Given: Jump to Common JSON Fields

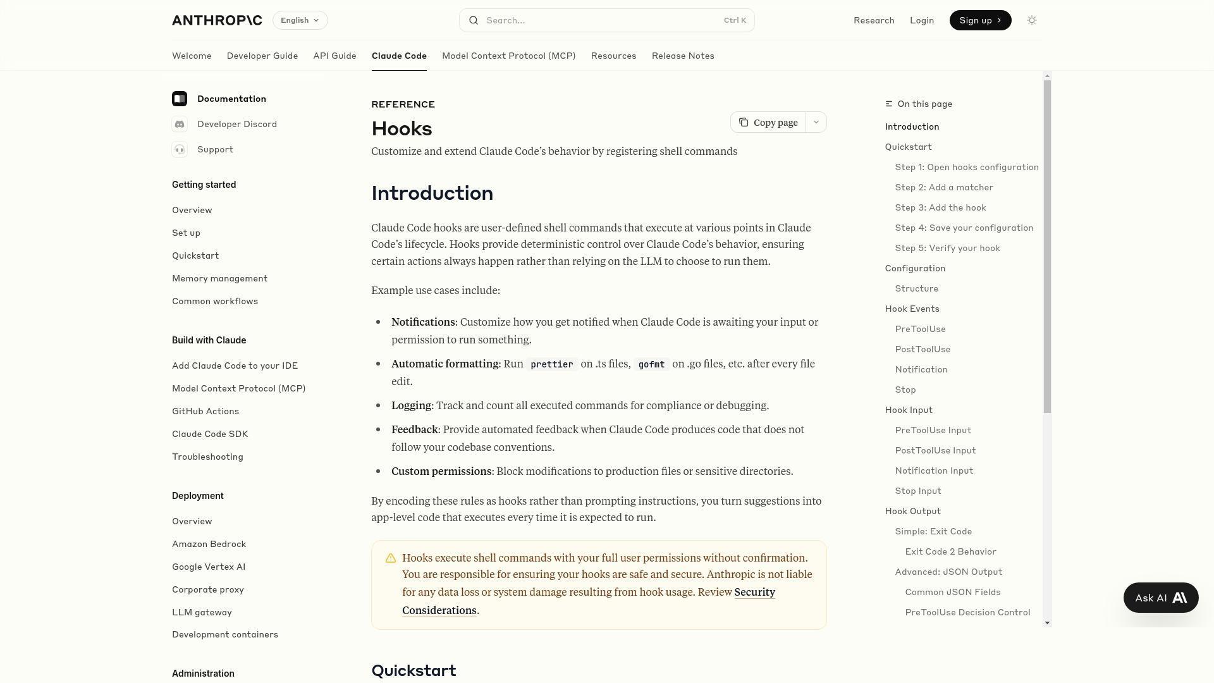Looking at the screenshot, I should pyautogui.click(x=952, y=592).
